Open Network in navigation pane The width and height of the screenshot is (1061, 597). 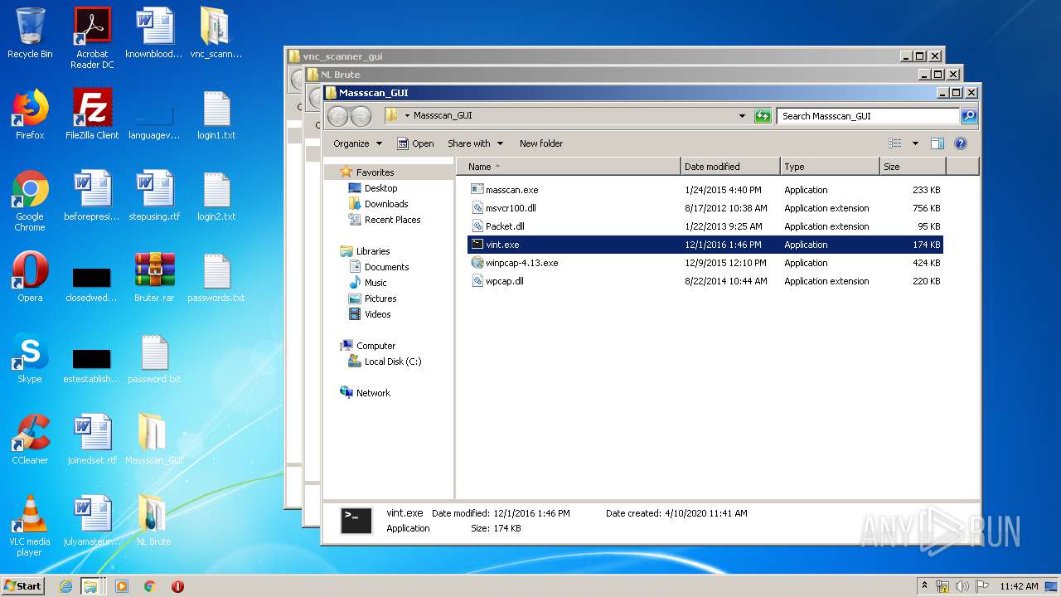coord(365,393)
